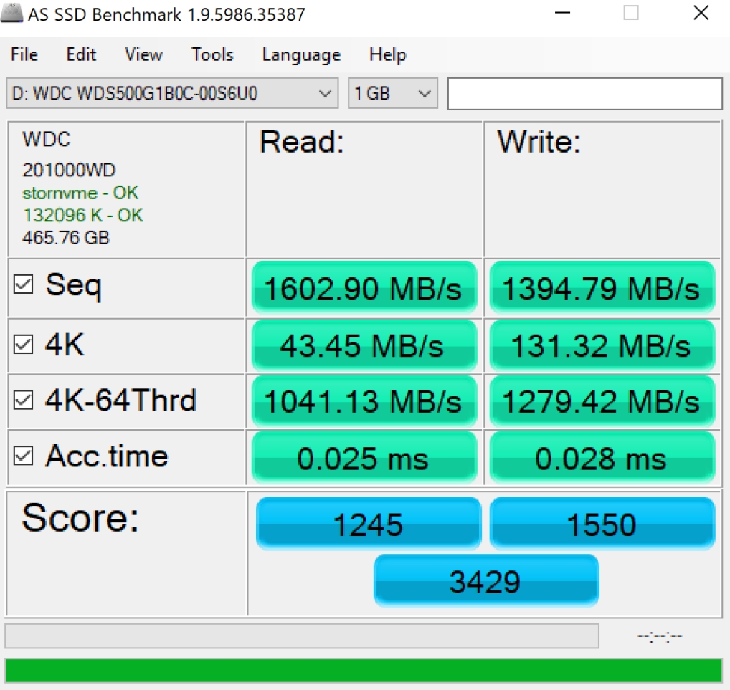This screenshot has height=690, width=730.
Task: Uncheck the Seq test checkbox
Action: [23, 284]
